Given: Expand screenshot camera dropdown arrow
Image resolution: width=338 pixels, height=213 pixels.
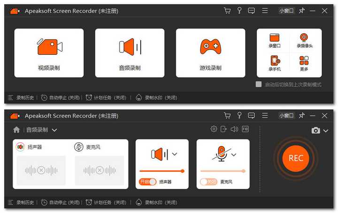Looking at the screenshot, I should click(326, 131).
